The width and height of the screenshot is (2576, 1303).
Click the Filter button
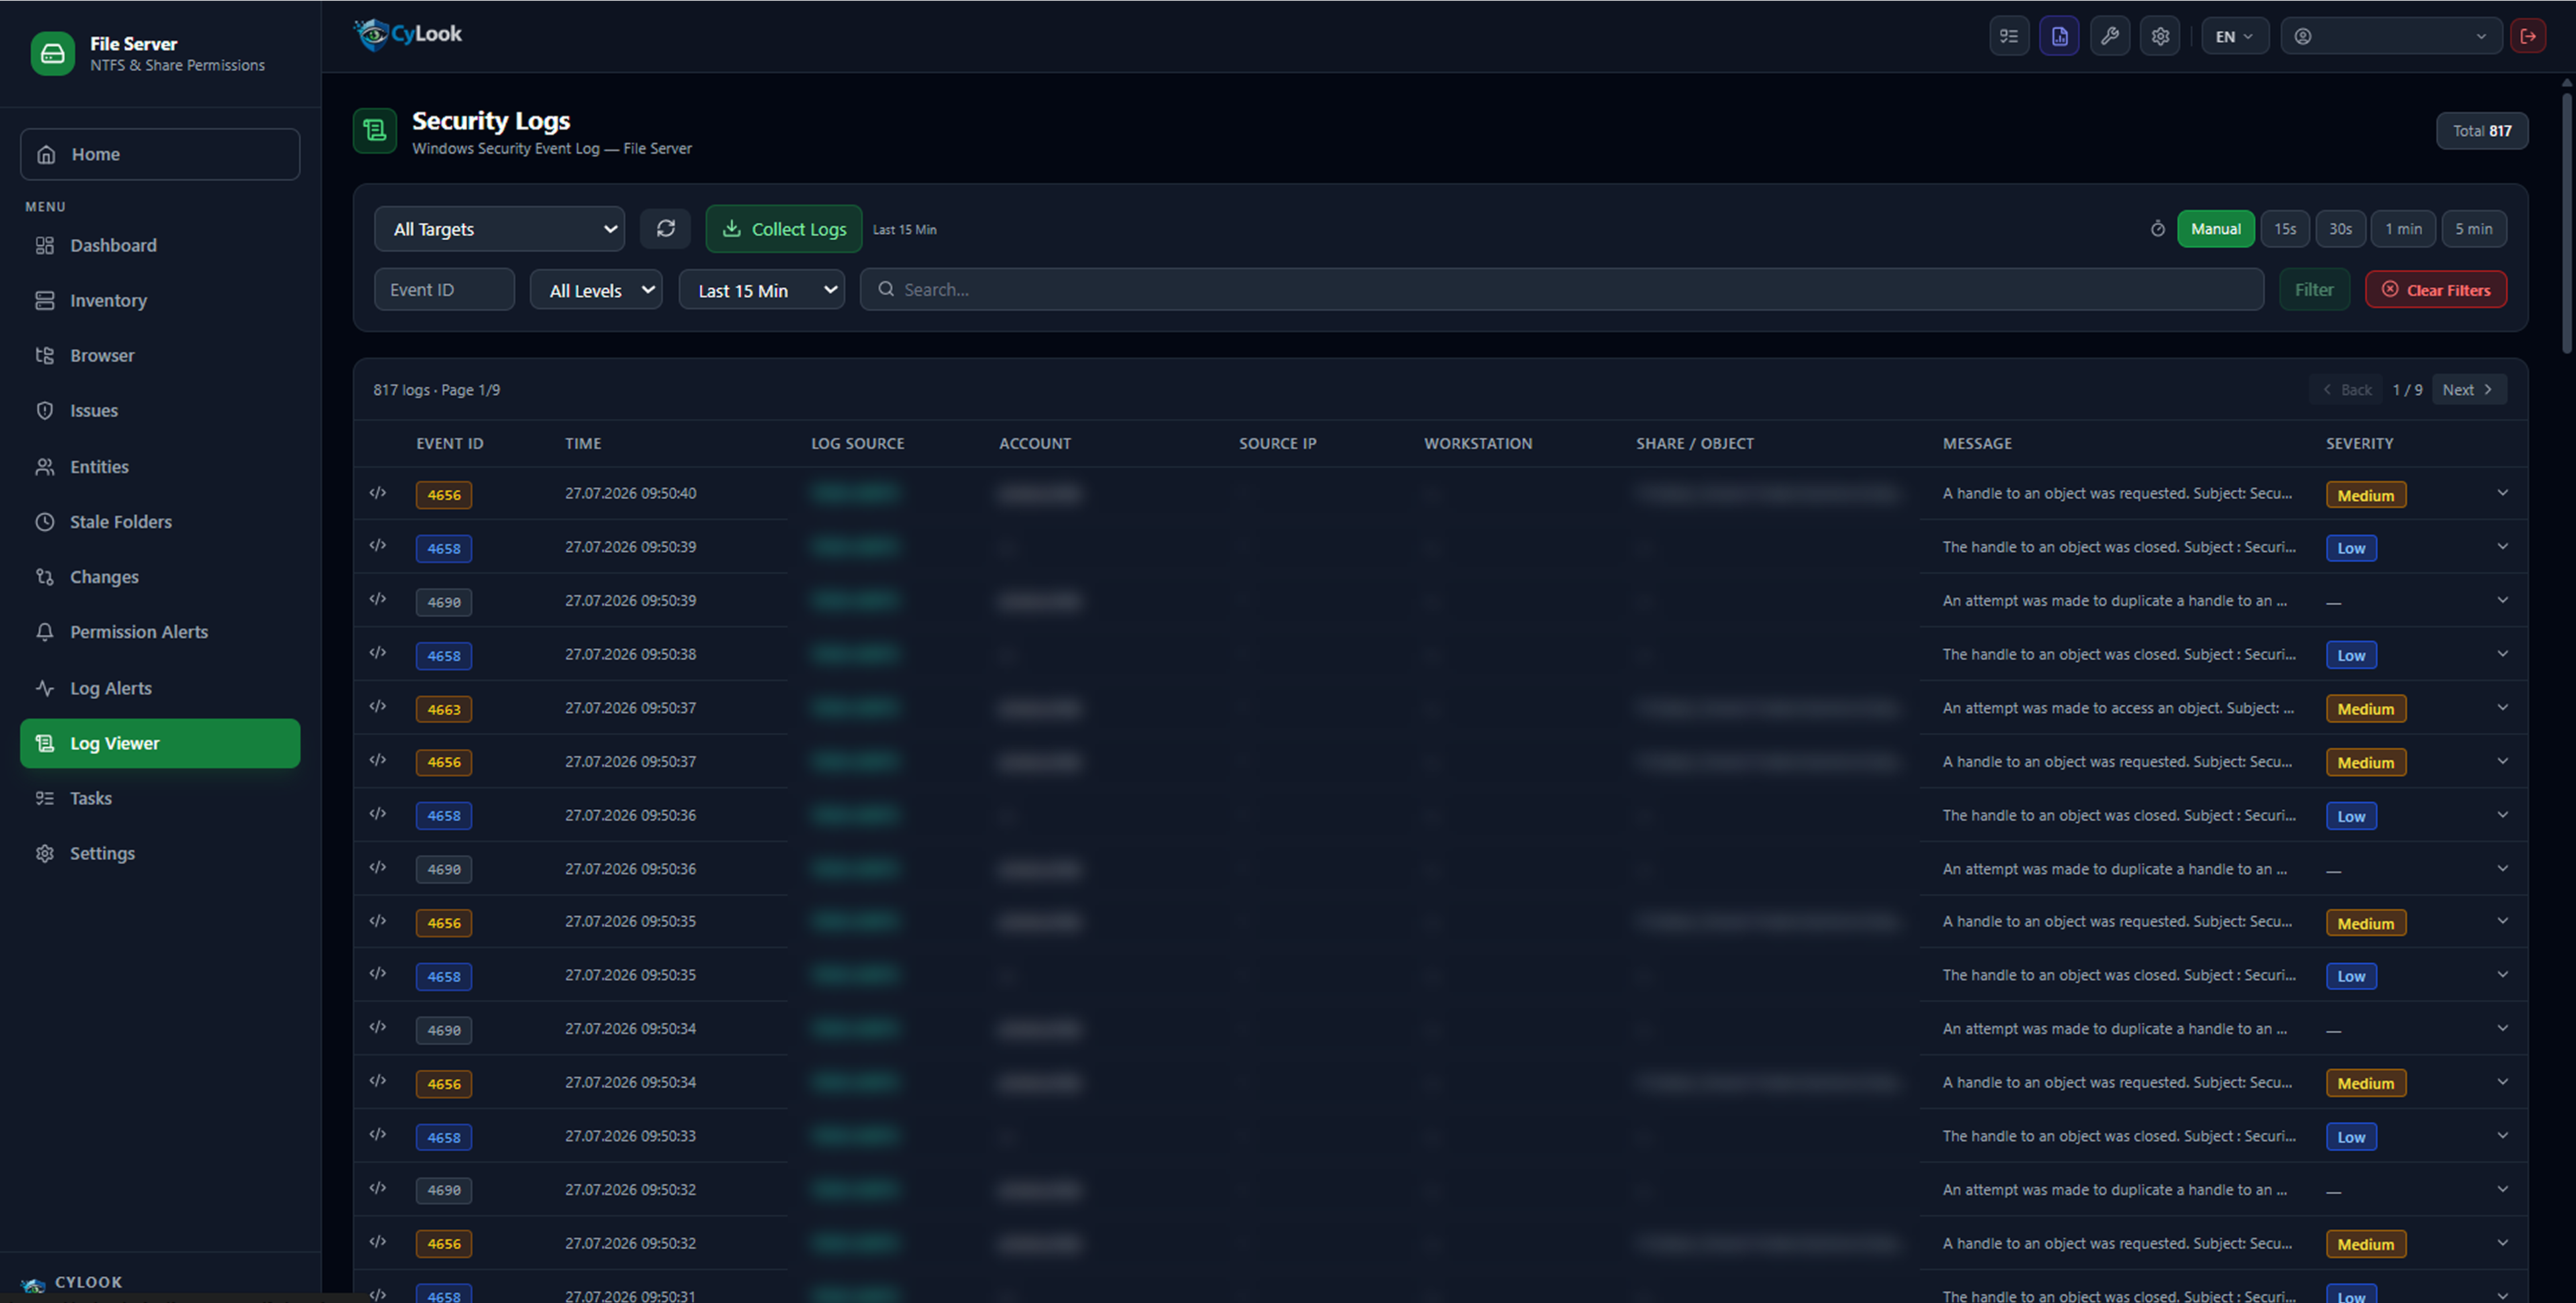click(x=2314, y=290)
